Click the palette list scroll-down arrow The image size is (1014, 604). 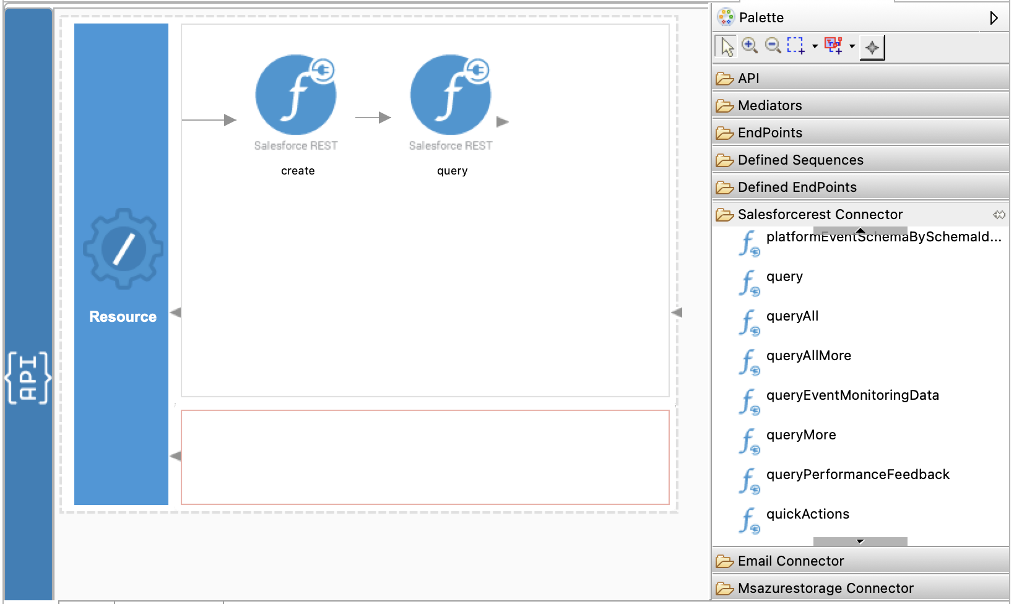860,541
